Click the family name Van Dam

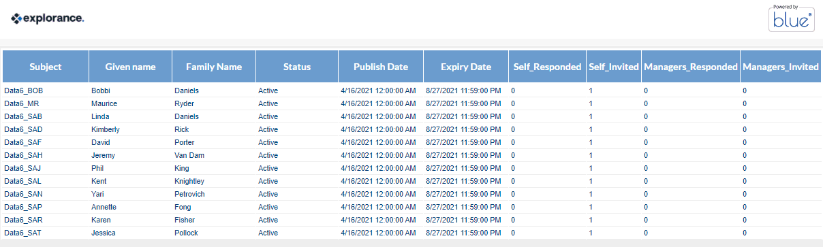tap(189, 155)
